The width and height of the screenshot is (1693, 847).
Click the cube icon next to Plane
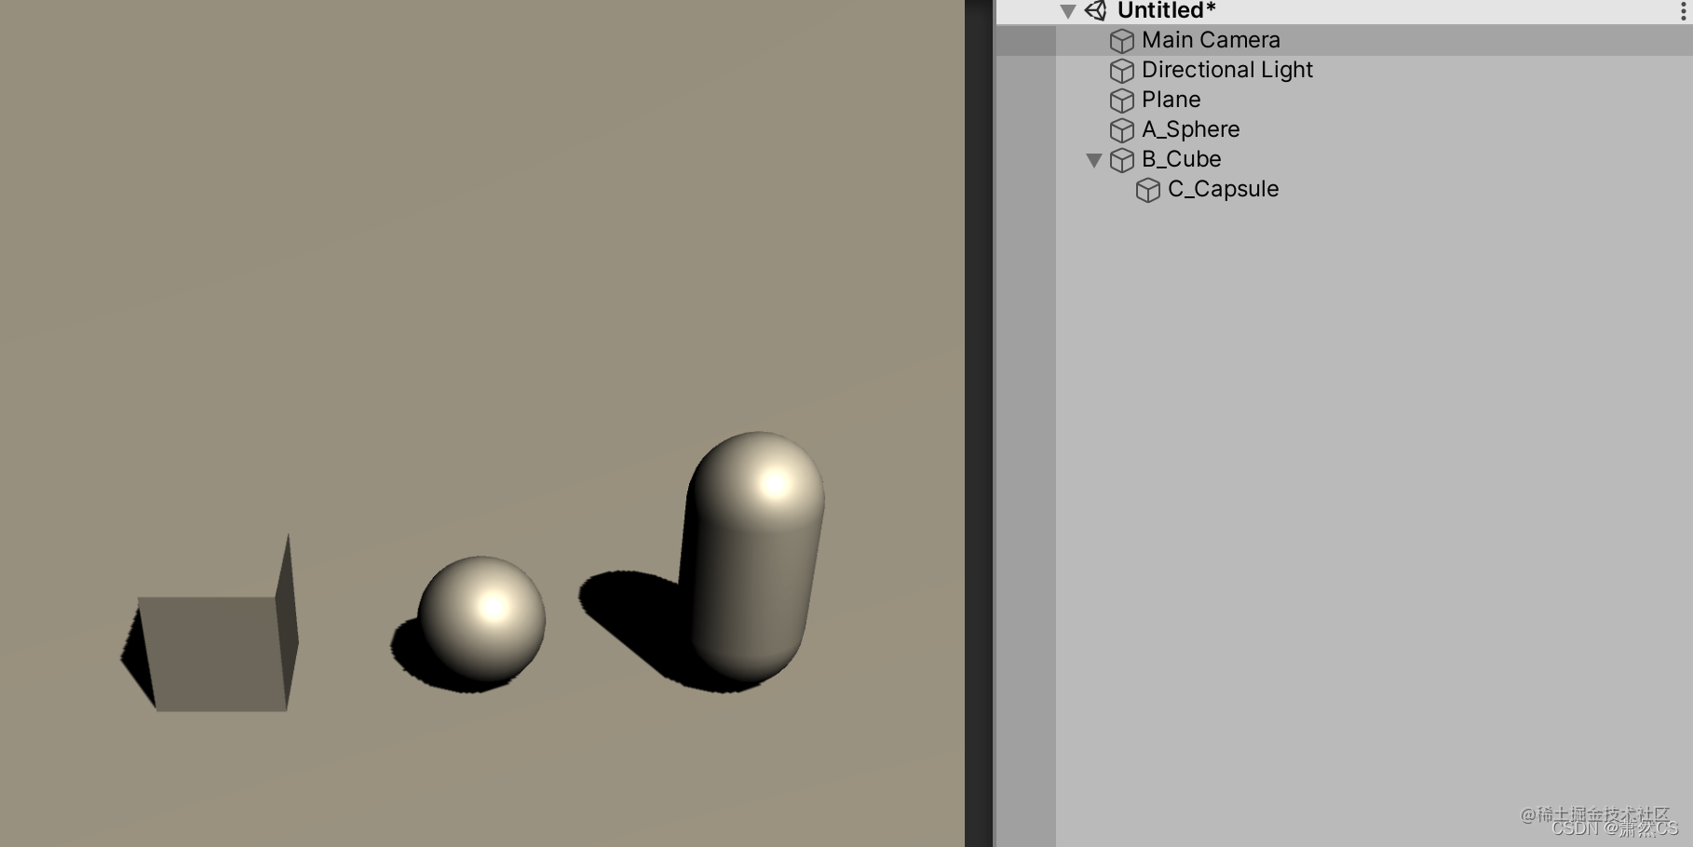click(1122, 100)
